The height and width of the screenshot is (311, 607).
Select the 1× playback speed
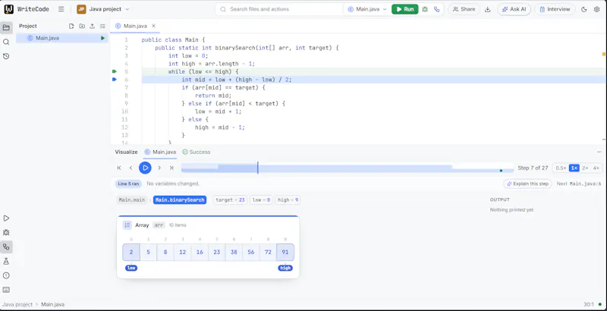pyautogui.click(x=574, y=168)
